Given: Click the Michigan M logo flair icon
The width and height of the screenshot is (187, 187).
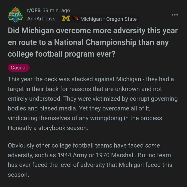Looking at the screenshot, I should coord(66,19).
